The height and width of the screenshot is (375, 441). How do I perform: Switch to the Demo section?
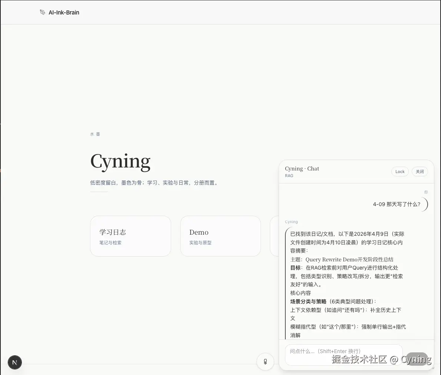220,236
